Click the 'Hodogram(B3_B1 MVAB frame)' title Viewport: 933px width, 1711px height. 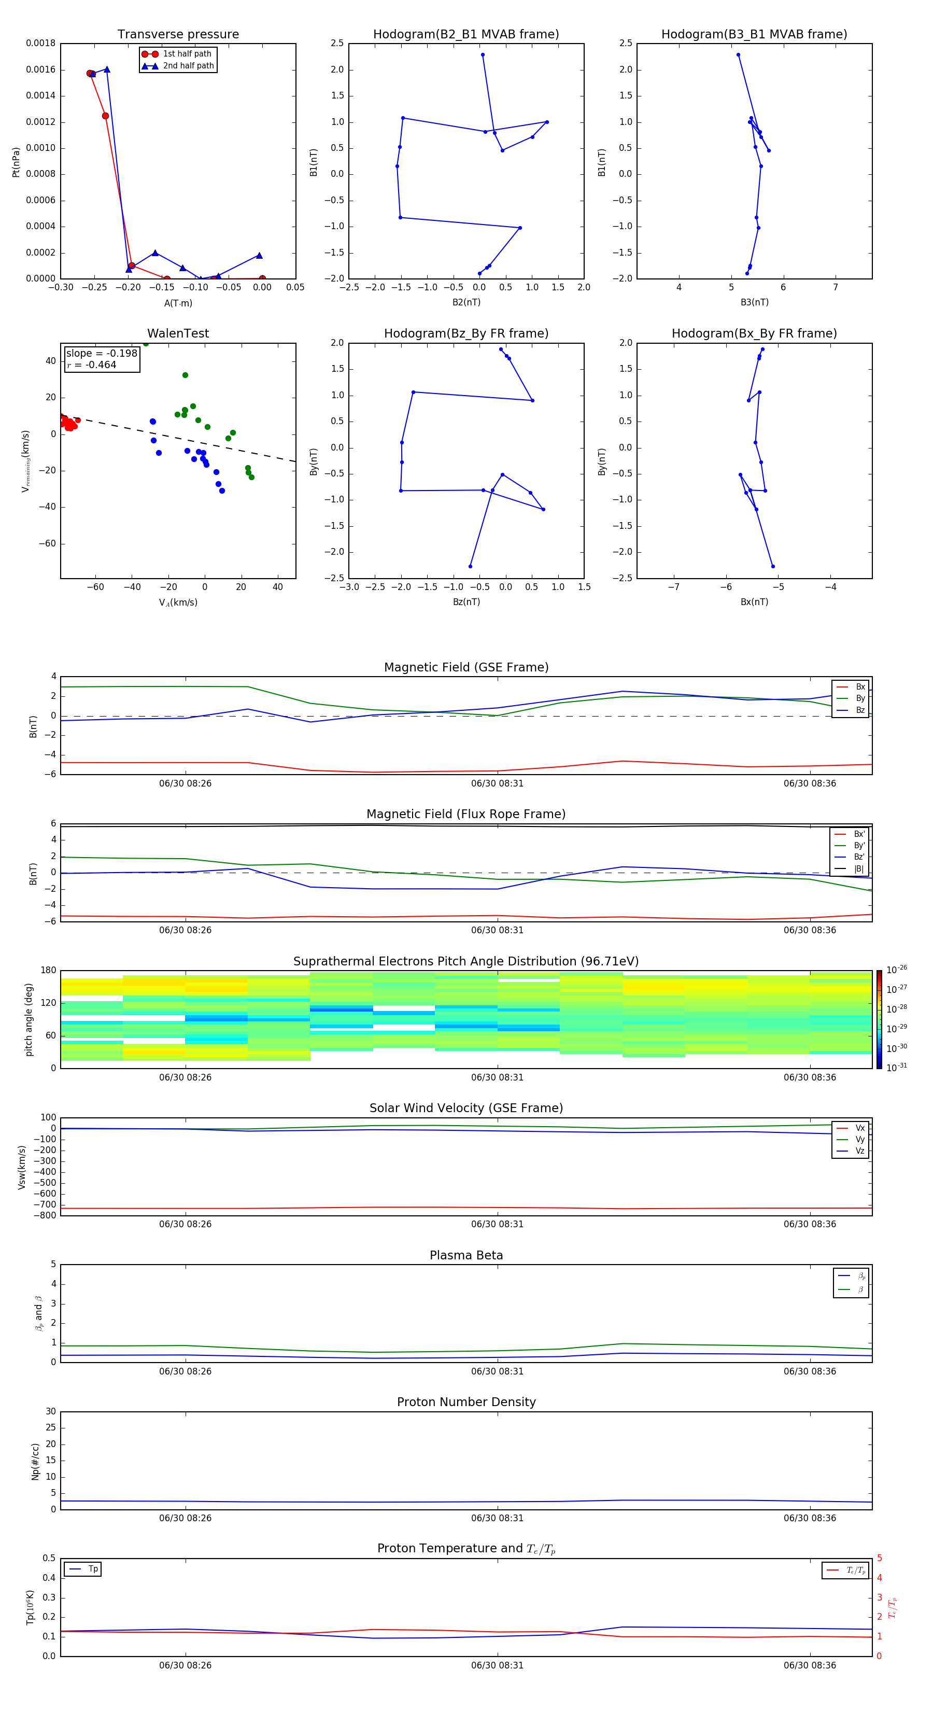754,34
